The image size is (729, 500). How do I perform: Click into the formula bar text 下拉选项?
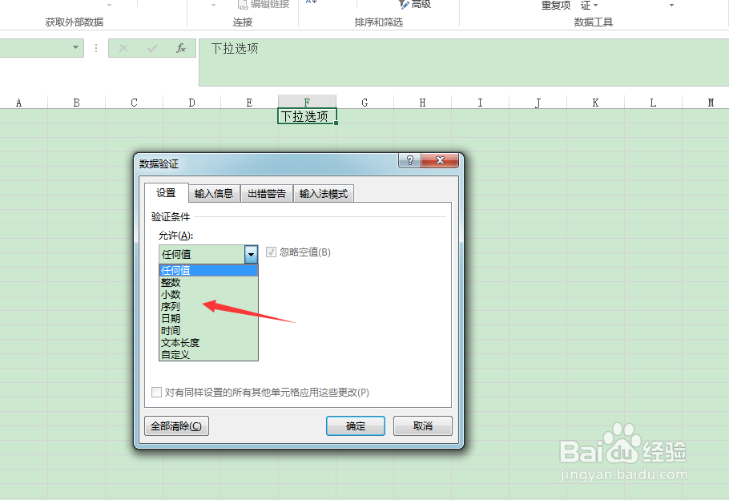(235, 48)
